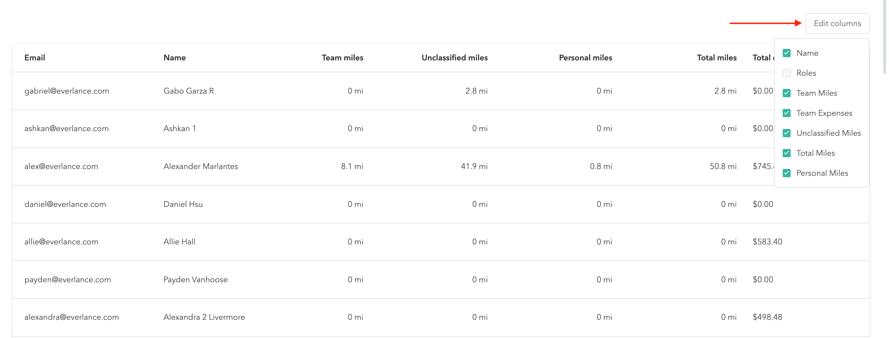This screenshot has width=889, height=338.
Task: Click the Total miles column header
Action: tap(716, 58)
